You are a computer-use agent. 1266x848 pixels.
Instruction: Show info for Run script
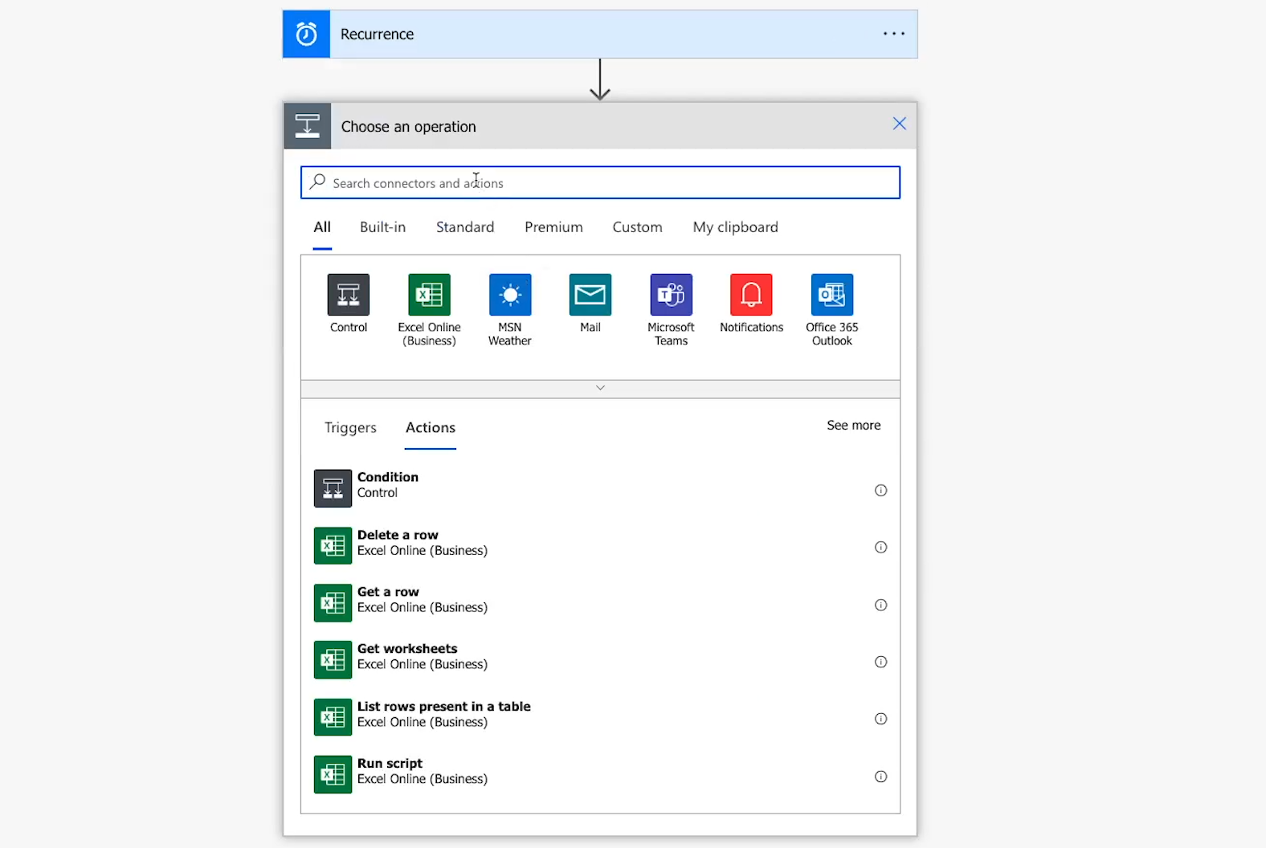coord(880,777)
